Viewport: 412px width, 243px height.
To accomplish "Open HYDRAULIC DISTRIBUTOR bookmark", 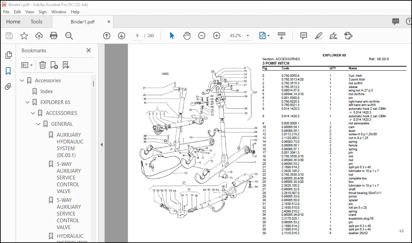I will coord(72,239).
